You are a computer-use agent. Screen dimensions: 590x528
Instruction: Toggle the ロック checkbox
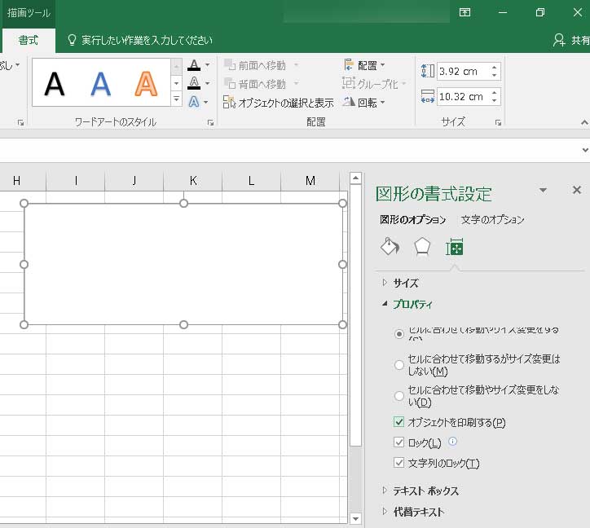398,442
